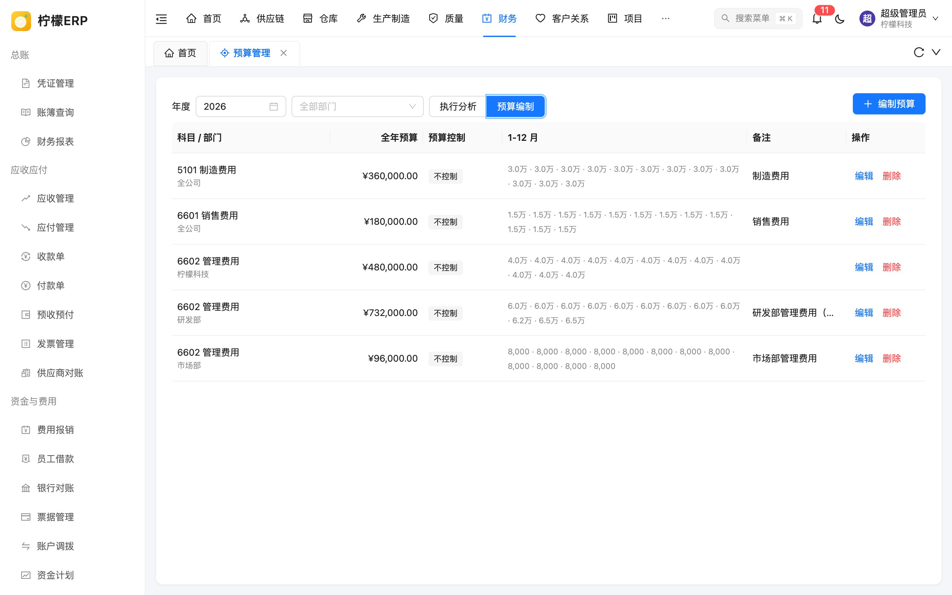This screenshot has width=952, height=595.
Task: Edit the 6601 销售费用 budget row
Action: pyautogui.click(x=864, y=221)
